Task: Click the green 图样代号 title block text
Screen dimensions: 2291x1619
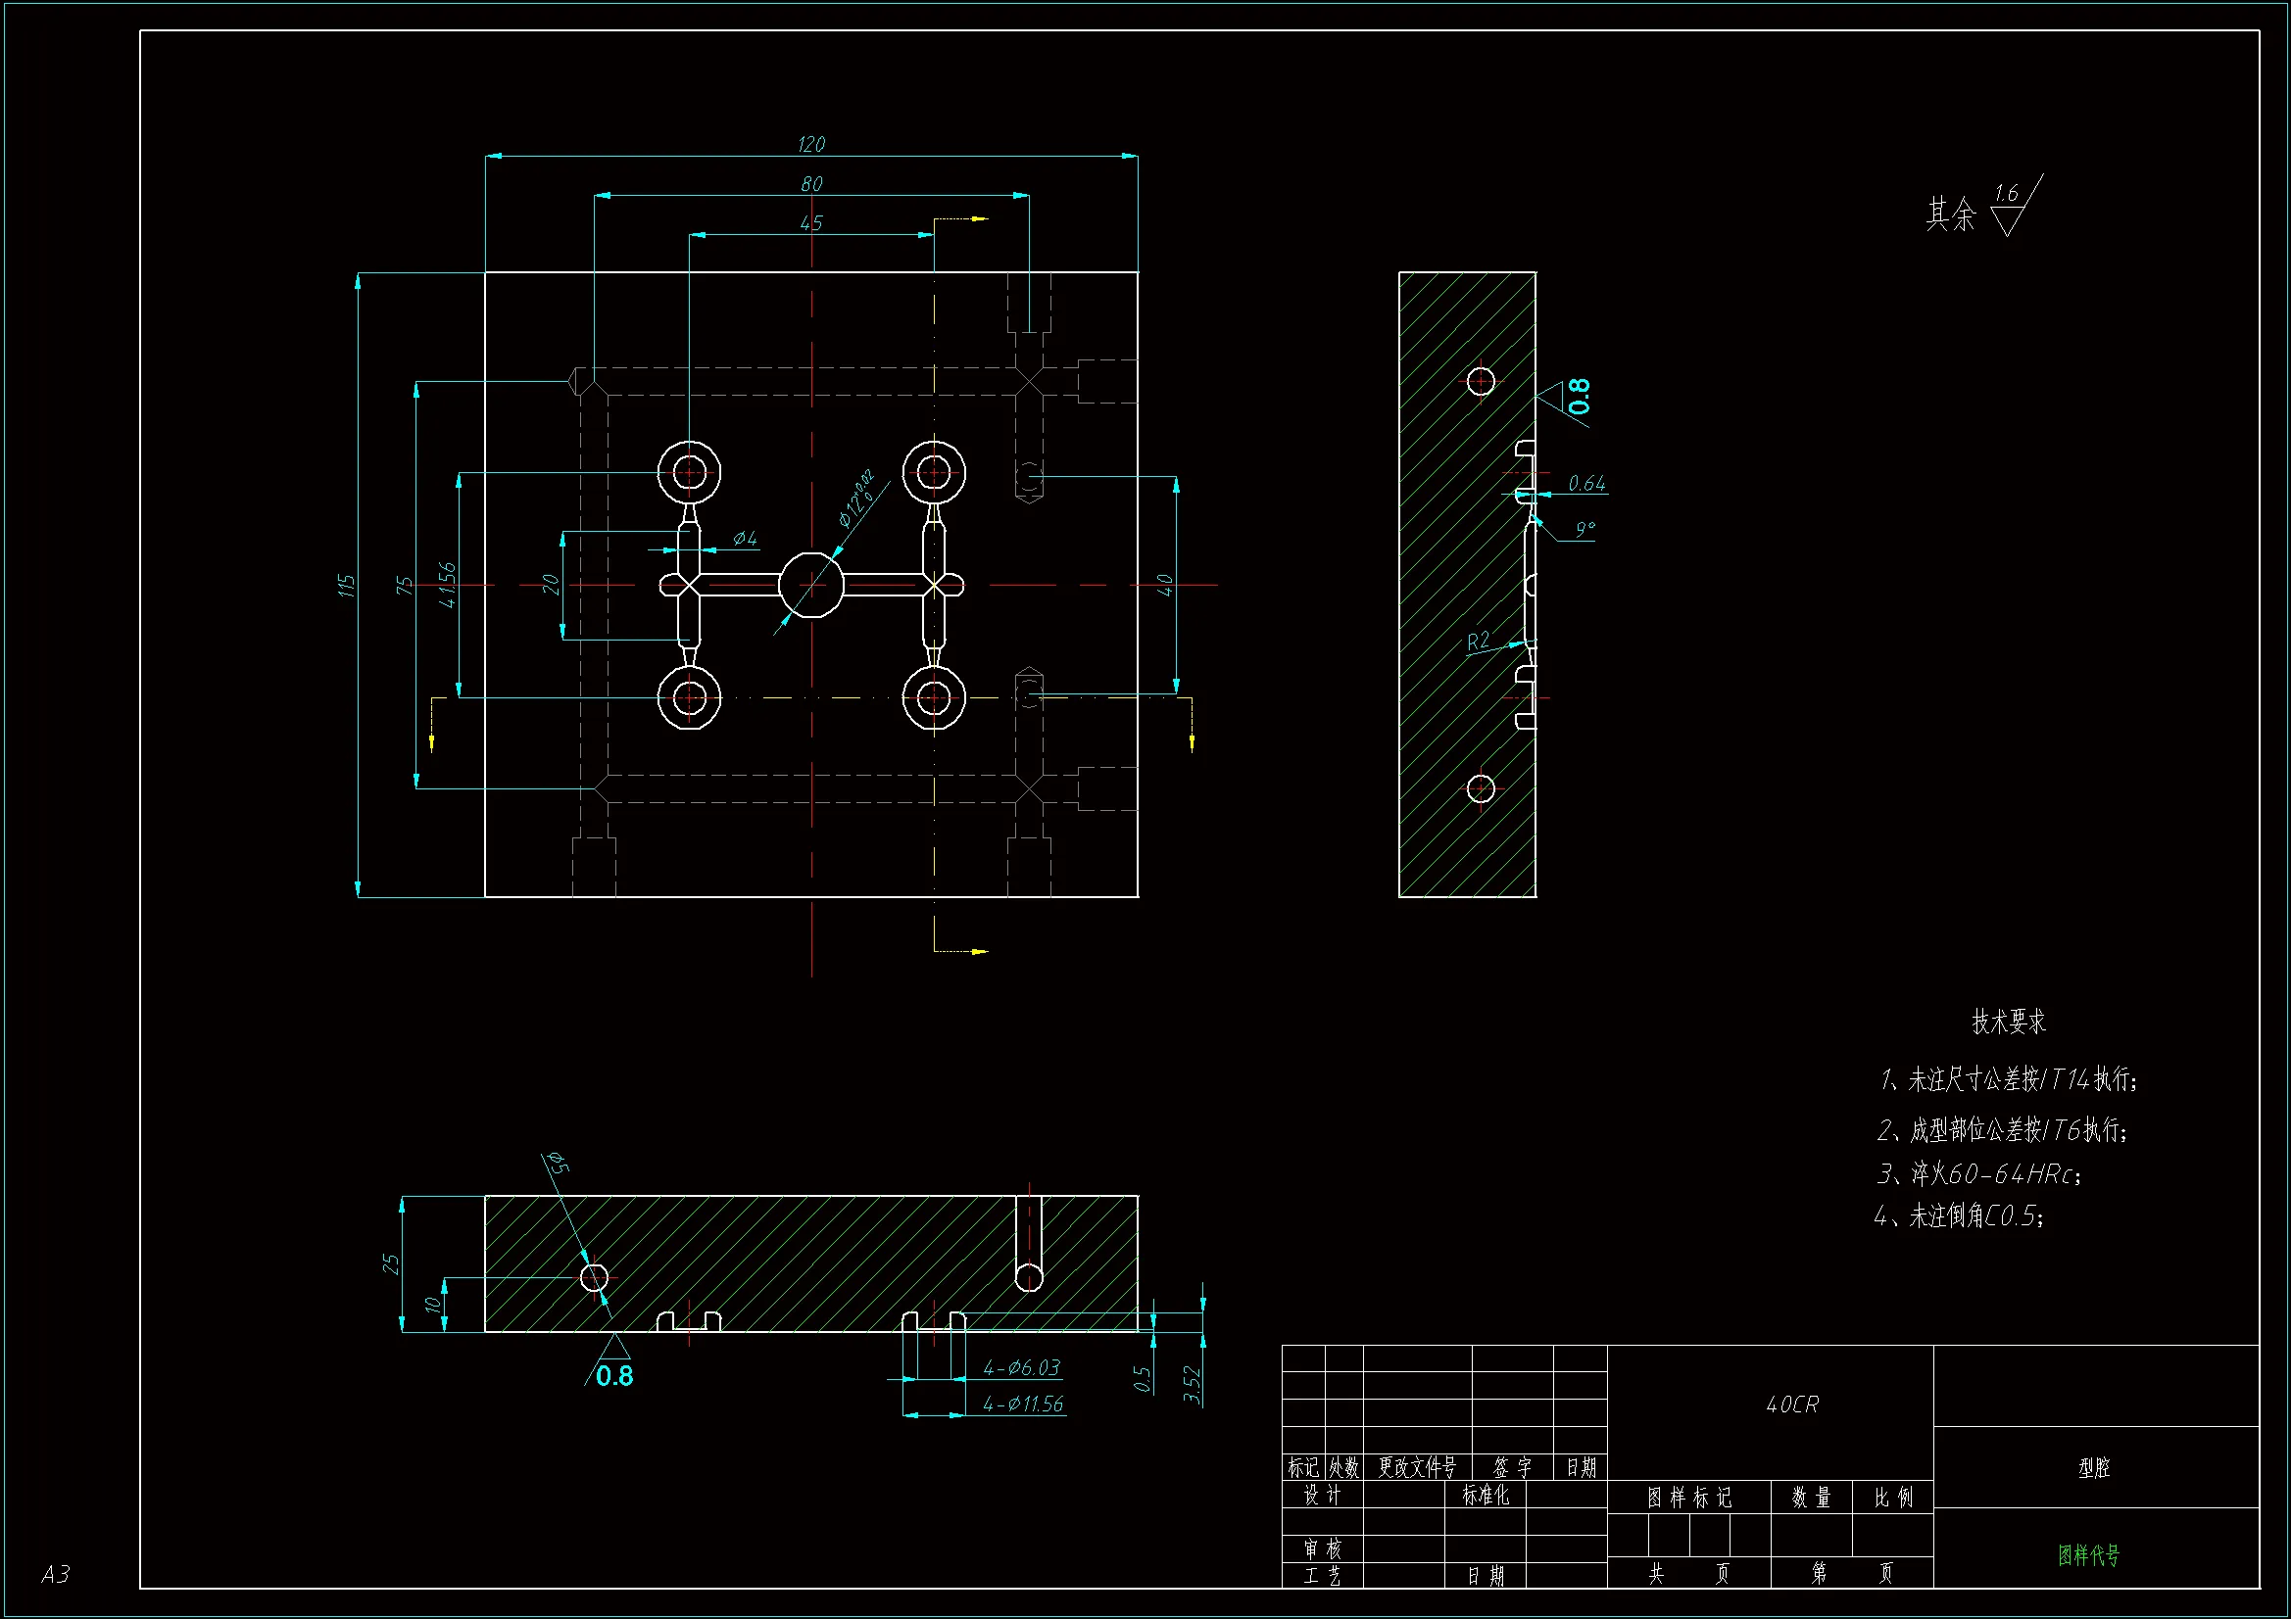Action: (x=2088, y=1554)
